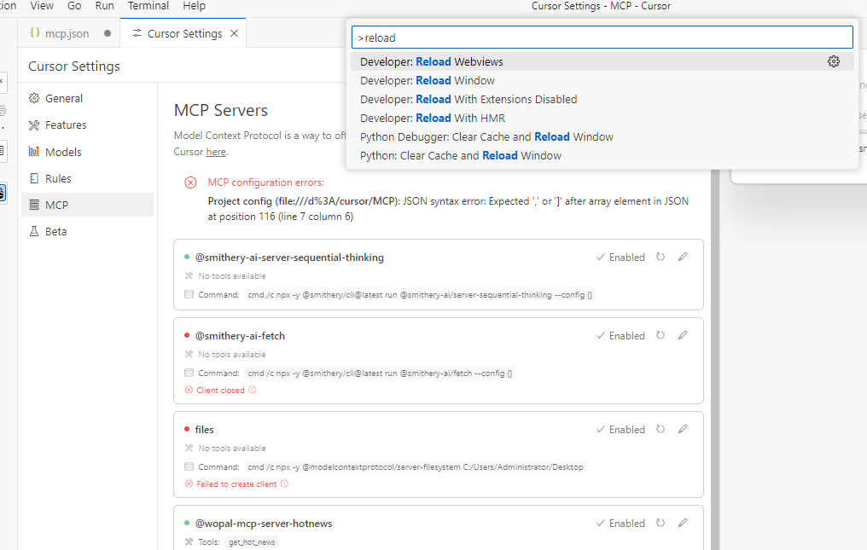The width and height of the screenshot is (867, 550).
Task: Refresh the sequential-thinking MCP server
Action: click(660, 257)
